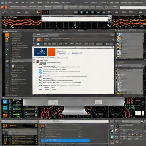Open the dark blue sketch thumbnail in the document

[40, 52]
